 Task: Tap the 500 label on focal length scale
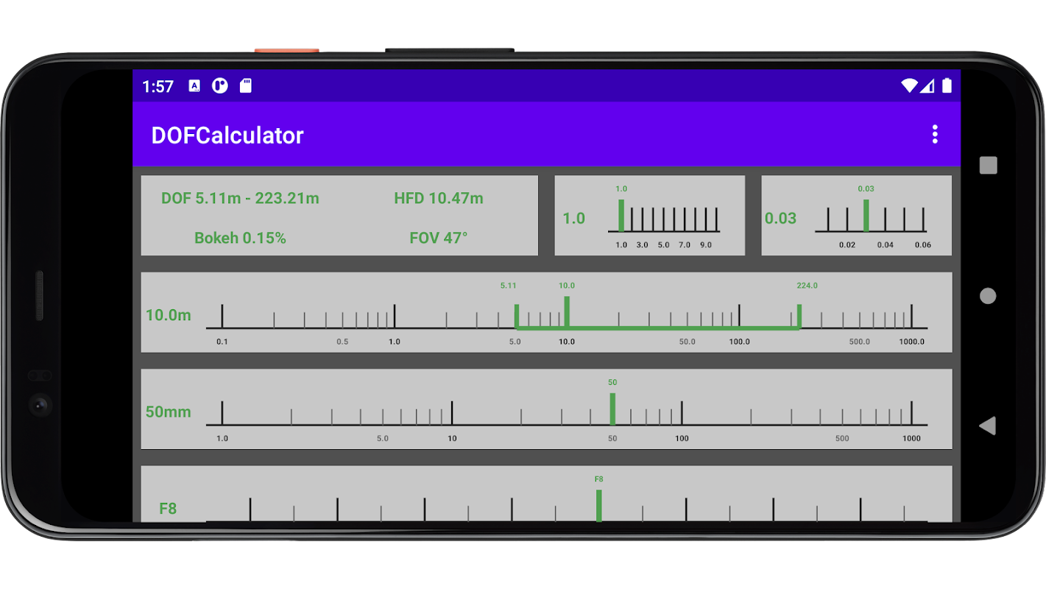(842, 438)
